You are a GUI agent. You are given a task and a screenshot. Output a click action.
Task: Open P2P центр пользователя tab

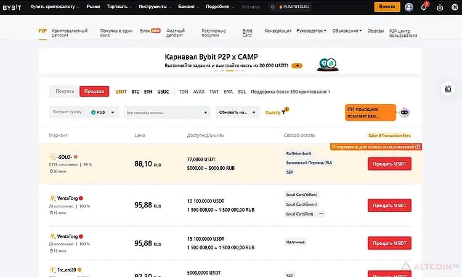pos(403,33)
